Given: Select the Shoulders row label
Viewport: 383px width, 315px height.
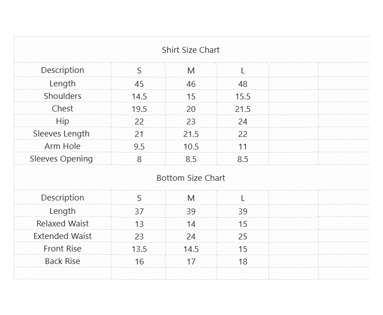Looking at the screenshot, I should (63, 96).
